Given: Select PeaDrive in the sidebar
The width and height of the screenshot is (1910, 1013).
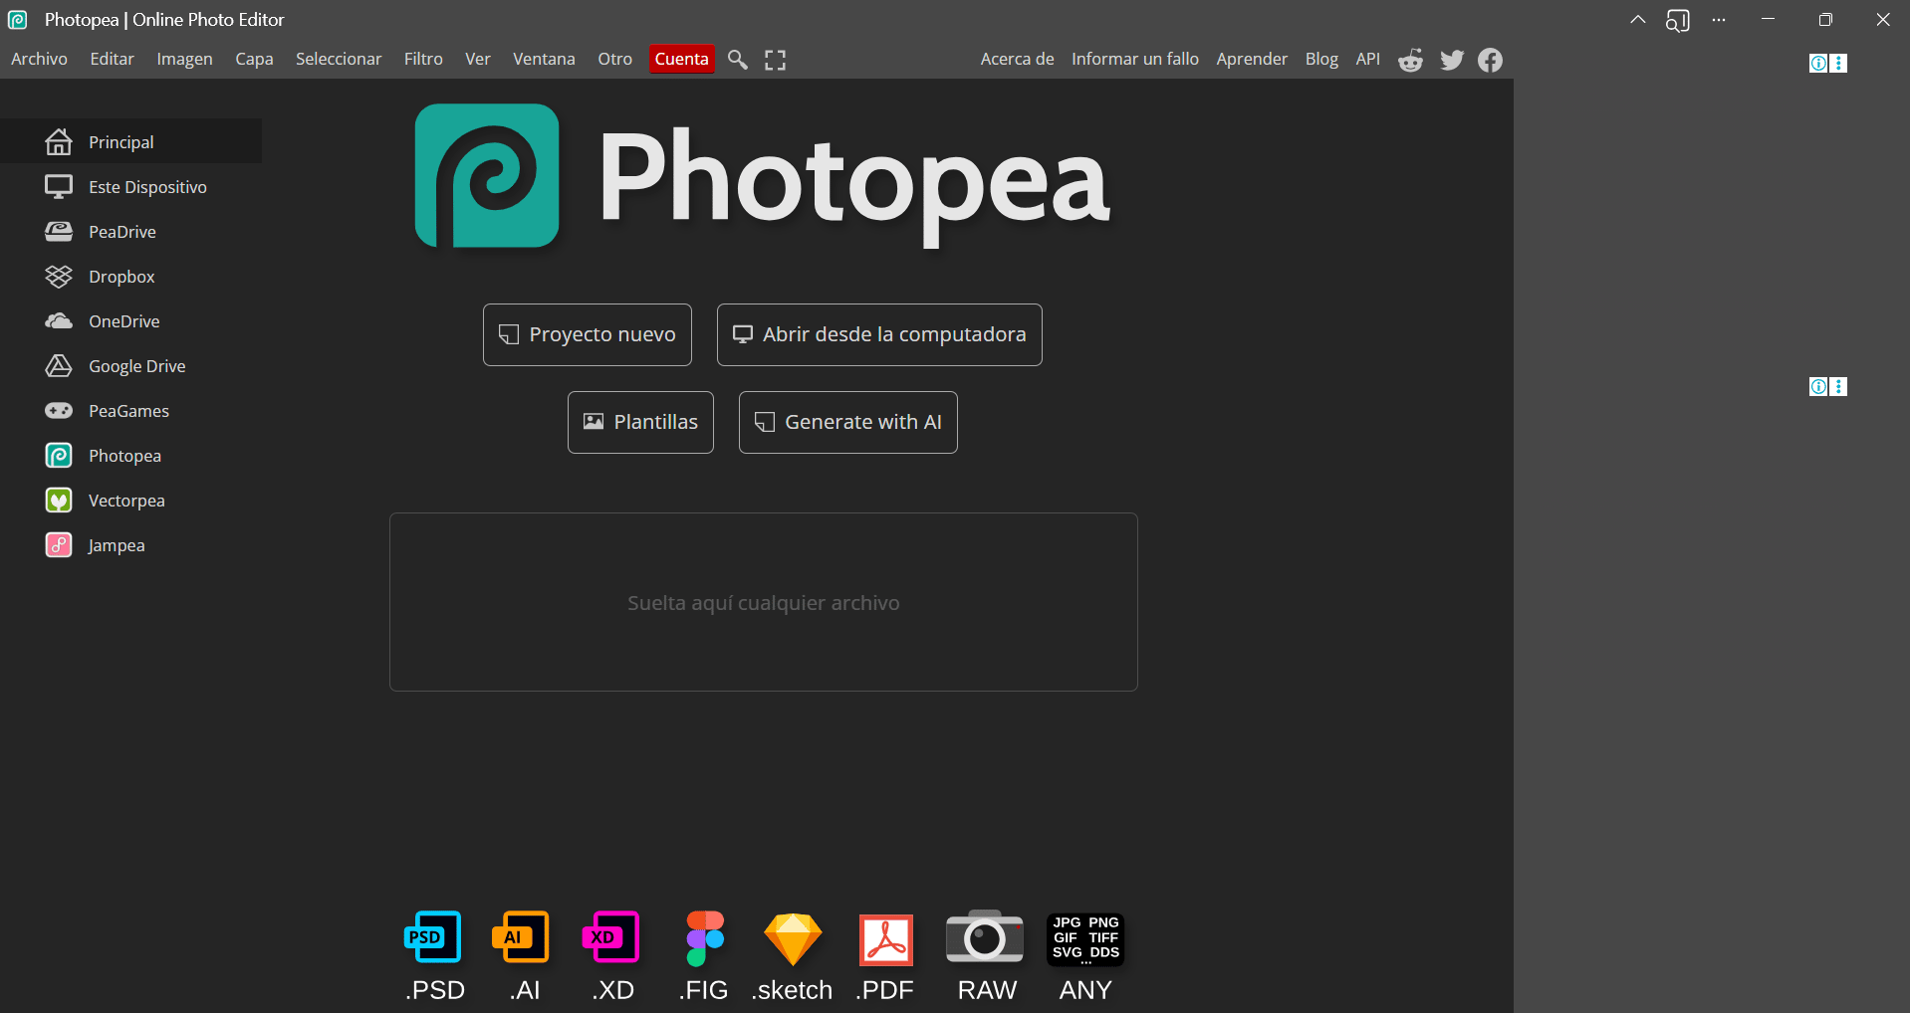Looking at the screenshot, I should [x=130, y=231].
